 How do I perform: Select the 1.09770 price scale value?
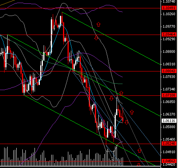pyautogui.click(x=169, y=27)
